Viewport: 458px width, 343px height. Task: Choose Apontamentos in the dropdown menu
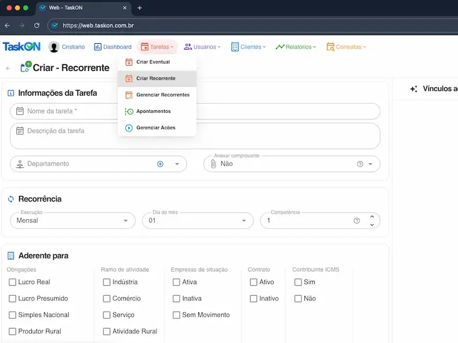click(153, 111)
